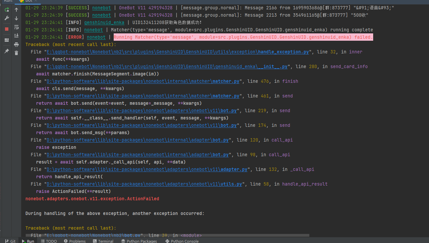Print the console contents

(x=16, y=44)
